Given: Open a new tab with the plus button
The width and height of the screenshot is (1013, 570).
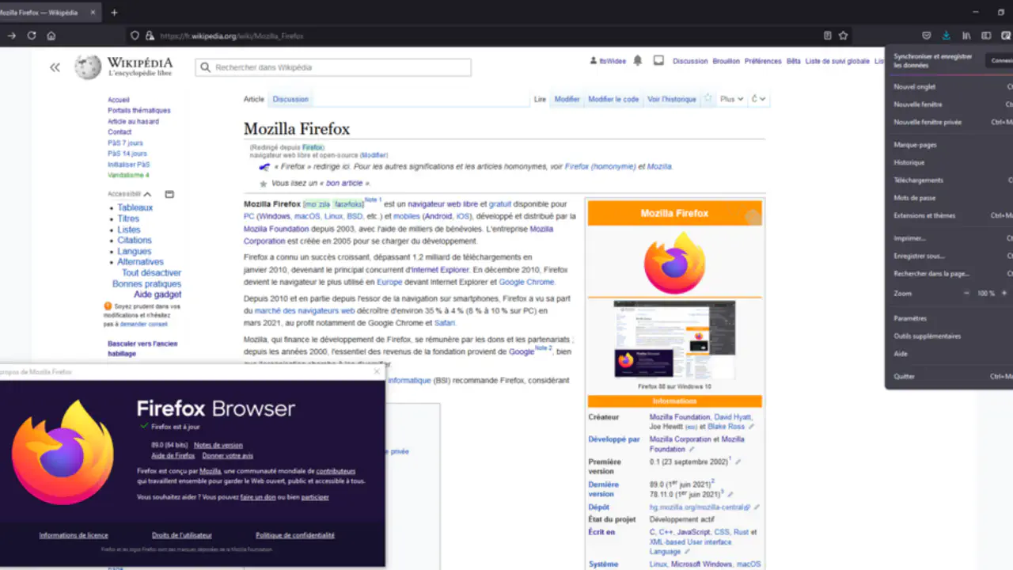Looking at the screenshot, I should (x=114, y=13).
